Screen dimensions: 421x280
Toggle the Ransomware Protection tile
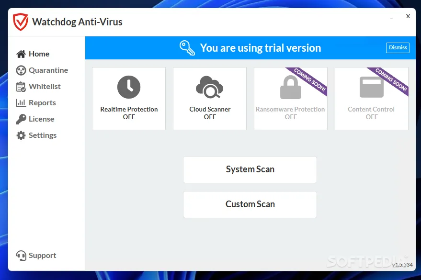pos(290,99)
